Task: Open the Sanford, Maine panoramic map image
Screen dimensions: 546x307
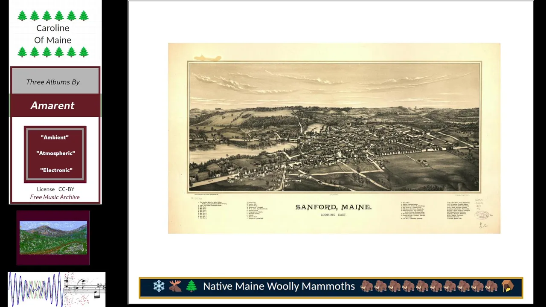Action: (x=334, y=138)
